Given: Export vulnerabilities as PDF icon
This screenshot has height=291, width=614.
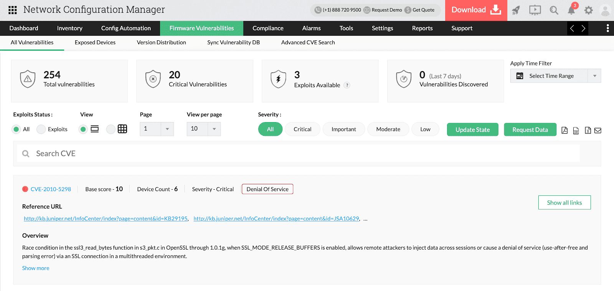Looking at the screenshot, I should tap(564, 130).
